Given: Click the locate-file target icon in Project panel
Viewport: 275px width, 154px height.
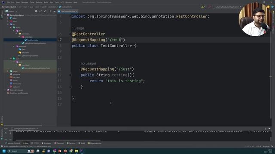Looking at the screenshot, I should tap(36, 11).
